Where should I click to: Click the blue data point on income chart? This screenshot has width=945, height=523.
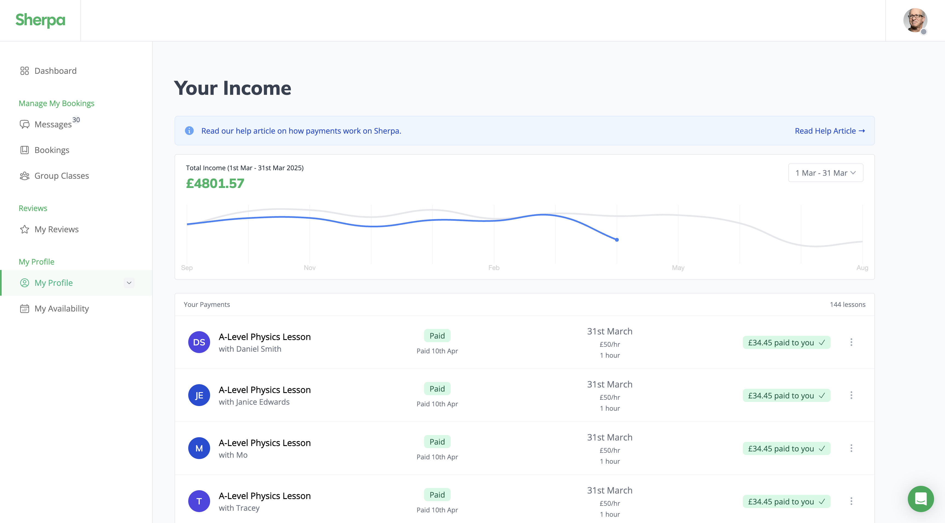617,240
